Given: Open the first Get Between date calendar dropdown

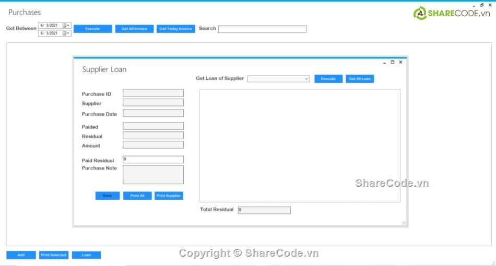Looking at the screenshot, I should click(66, 25).
